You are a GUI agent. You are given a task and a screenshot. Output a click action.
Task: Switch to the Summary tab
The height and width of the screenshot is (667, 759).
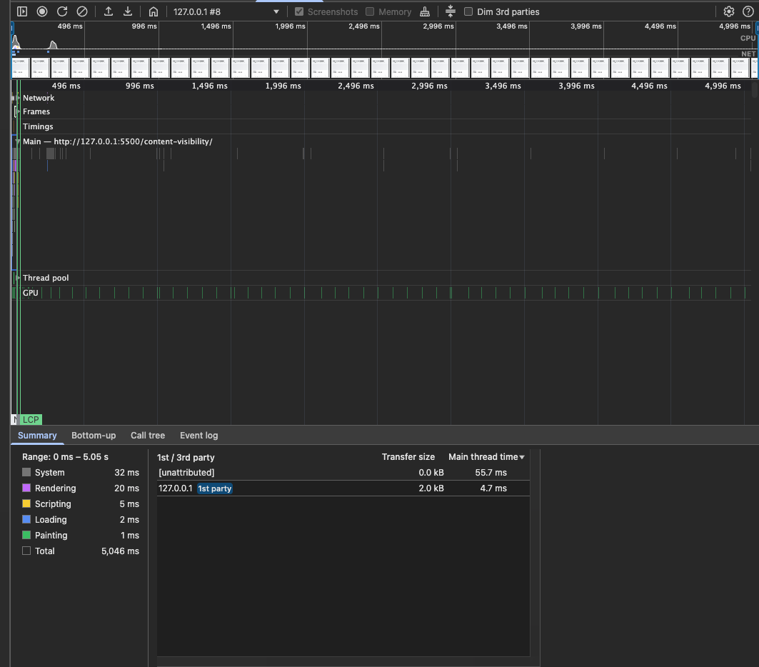click(37, 435)
